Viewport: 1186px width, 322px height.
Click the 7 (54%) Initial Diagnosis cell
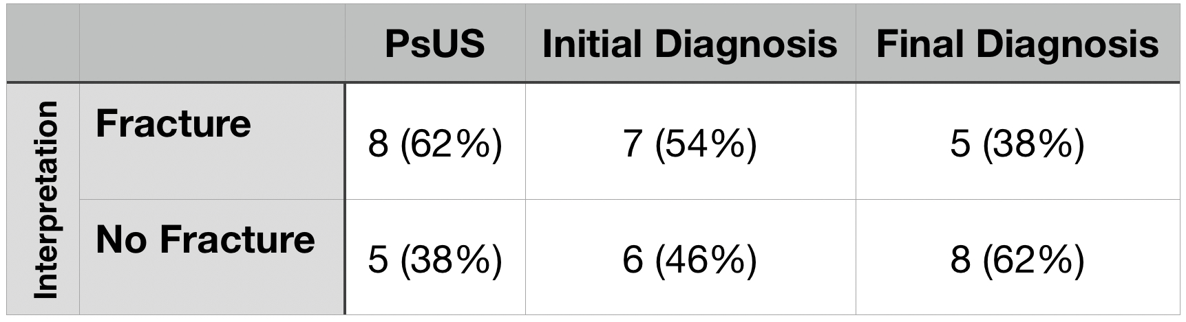tap(690, 141)
